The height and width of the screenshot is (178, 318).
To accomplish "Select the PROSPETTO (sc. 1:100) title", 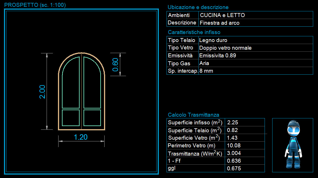I will tap(36, 5).
